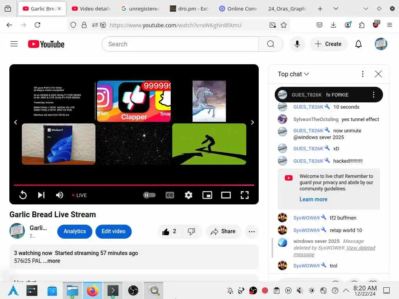
Task: Switch to the 24_Oras_Graph tab
Action: 287,9
